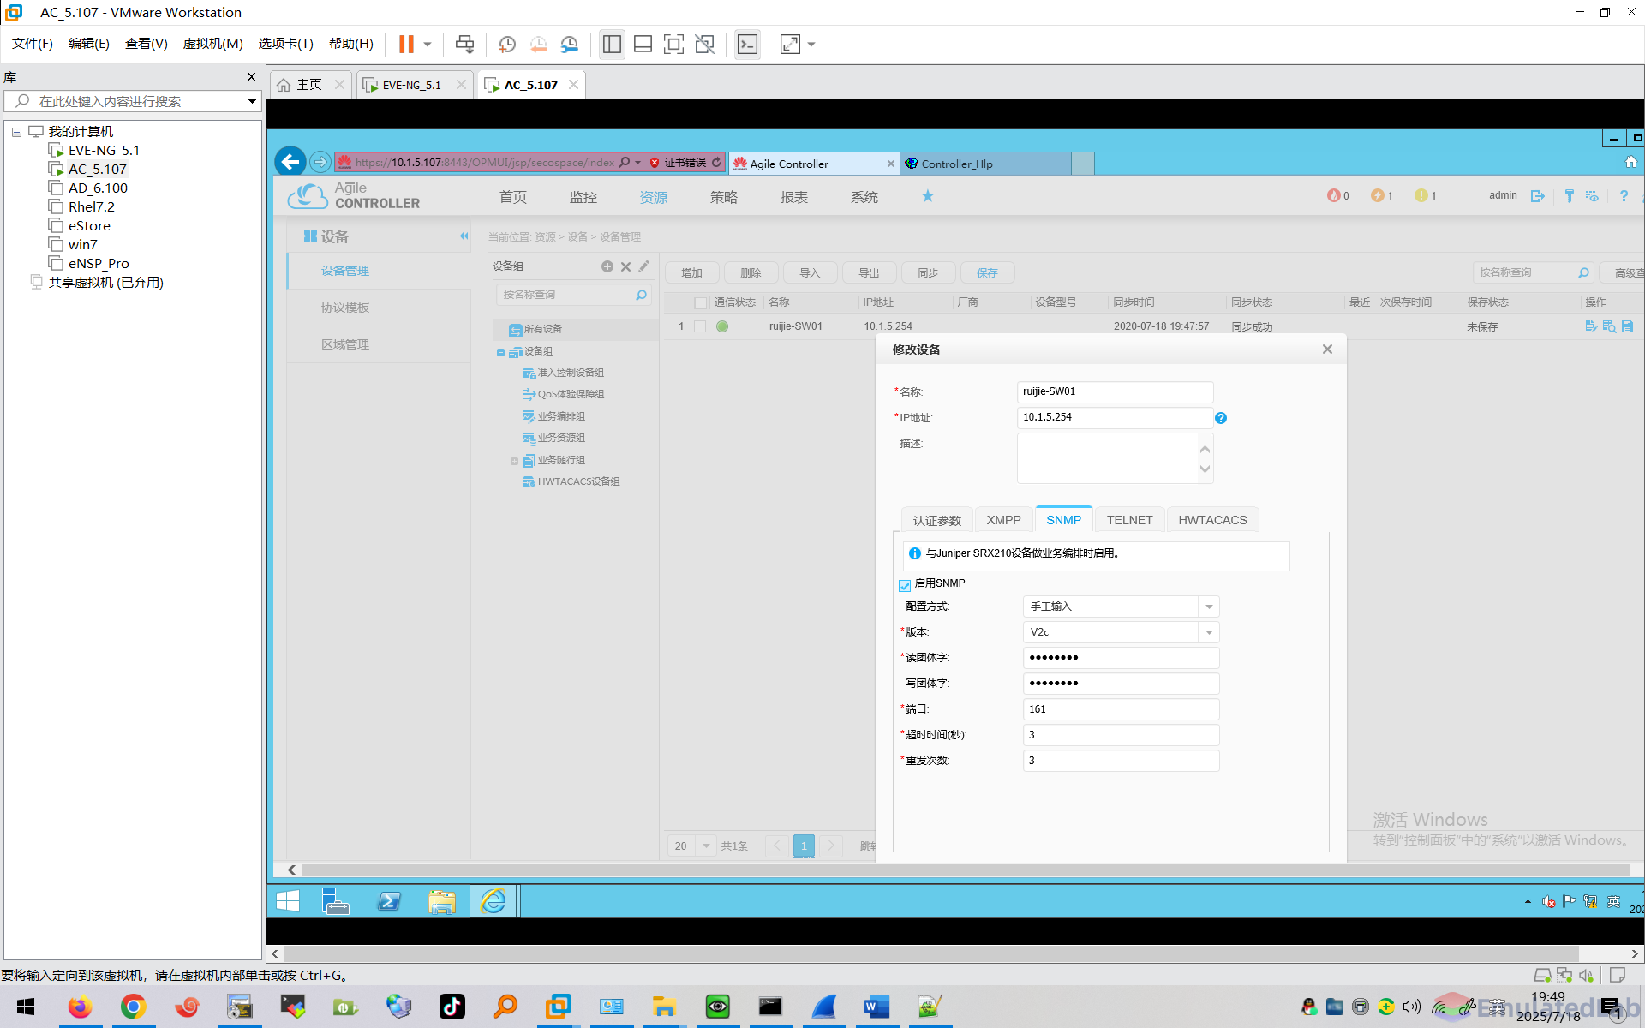Collapse the 我的计算机 tree node
1645x1028 pixels.
click(16, 132)
